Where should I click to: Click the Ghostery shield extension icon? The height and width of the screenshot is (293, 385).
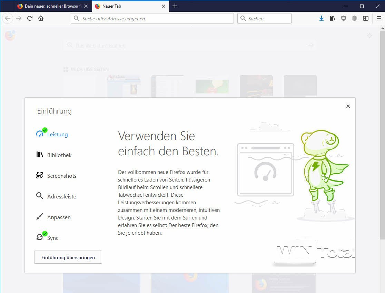click(354, 18)
